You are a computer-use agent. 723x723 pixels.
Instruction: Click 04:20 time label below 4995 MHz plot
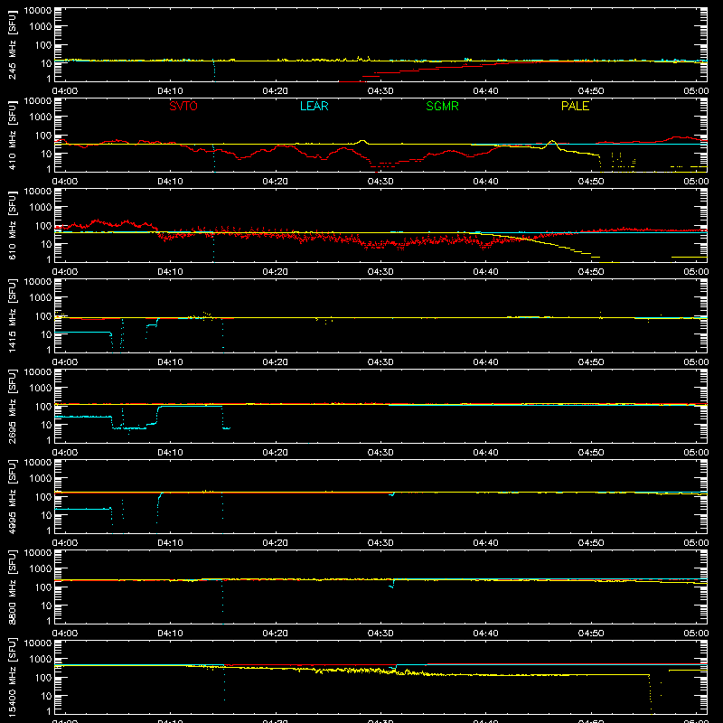click(276, 543)
